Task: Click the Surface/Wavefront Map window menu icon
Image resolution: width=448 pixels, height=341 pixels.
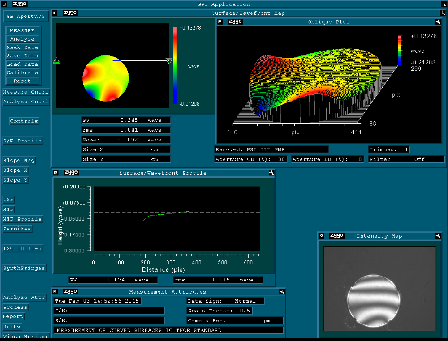Action: [55, 13]
